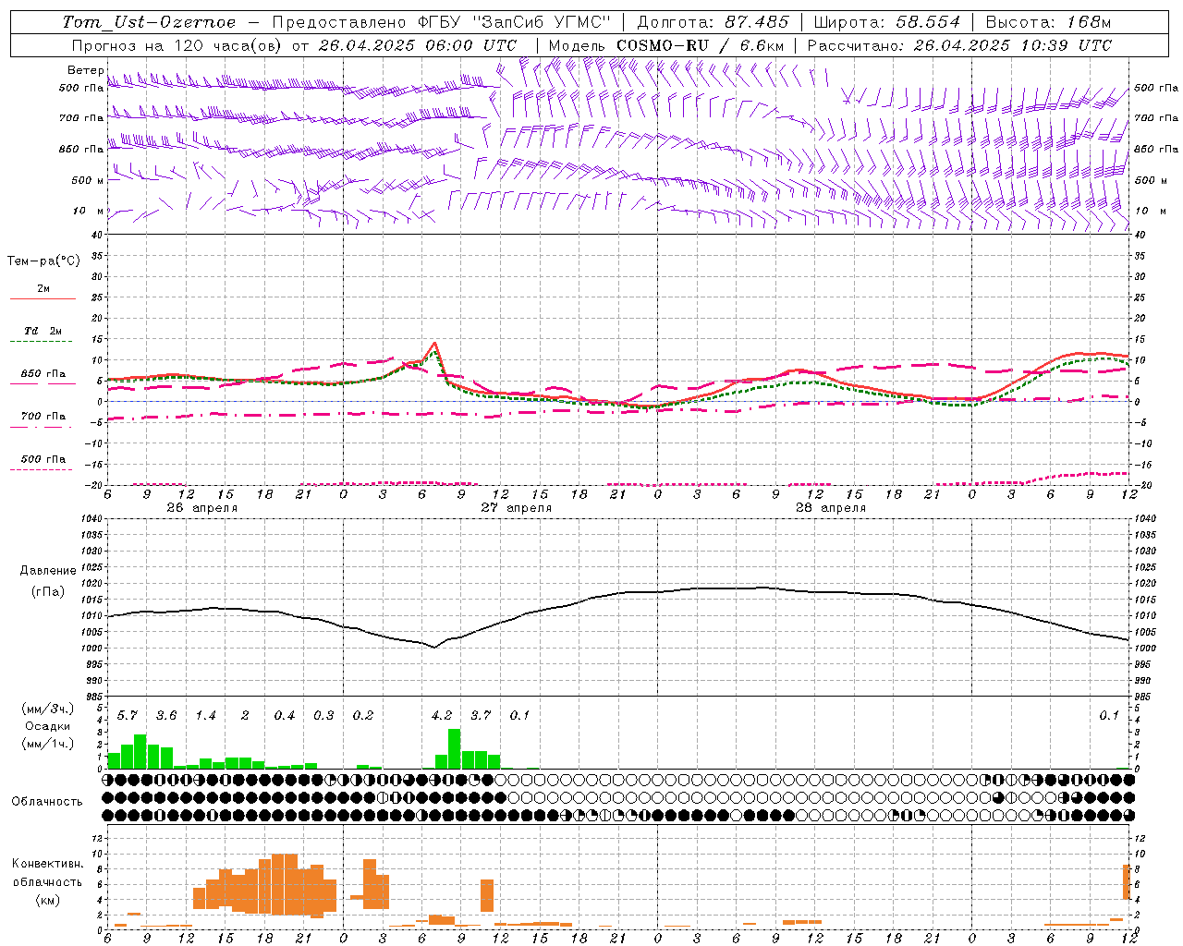Click the 5.7 precipitation amount value
This screenshot has width=1183, height=946.
click(x=128, y=716)
